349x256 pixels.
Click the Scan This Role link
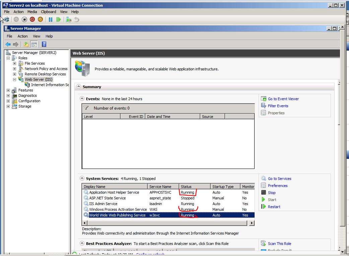pyautogui.click(x=280, y=244)
